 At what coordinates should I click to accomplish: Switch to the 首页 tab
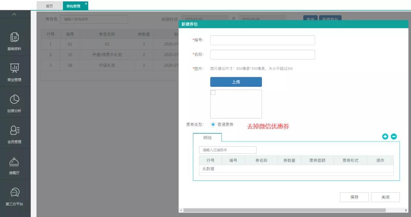(x=49, y=6)
